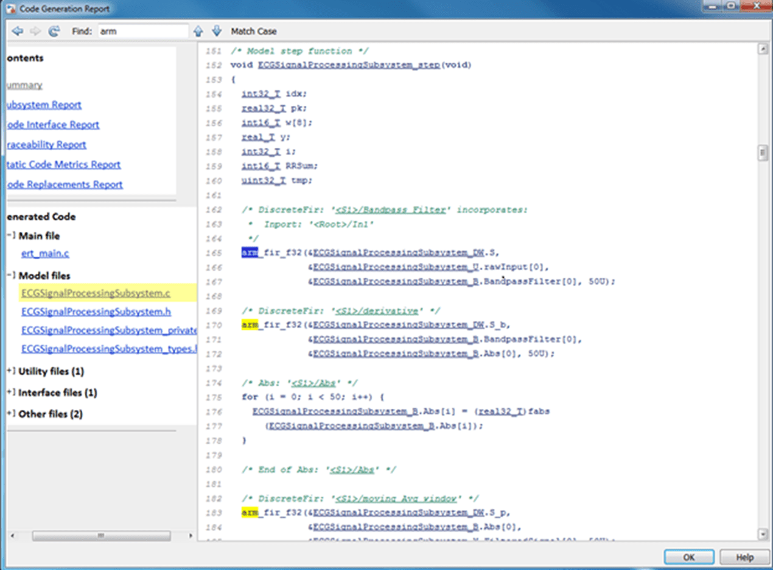Jump to previous match with up arrow

198,31
